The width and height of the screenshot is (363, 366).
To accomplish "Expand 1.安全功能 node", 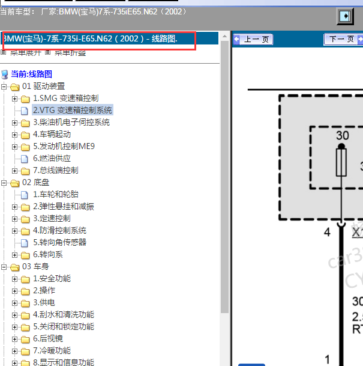I will (x=14, y=279).
